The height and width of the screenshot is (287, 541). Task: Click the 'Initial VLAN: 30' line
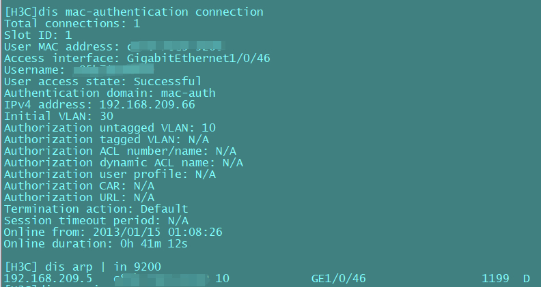click(59, 117)
